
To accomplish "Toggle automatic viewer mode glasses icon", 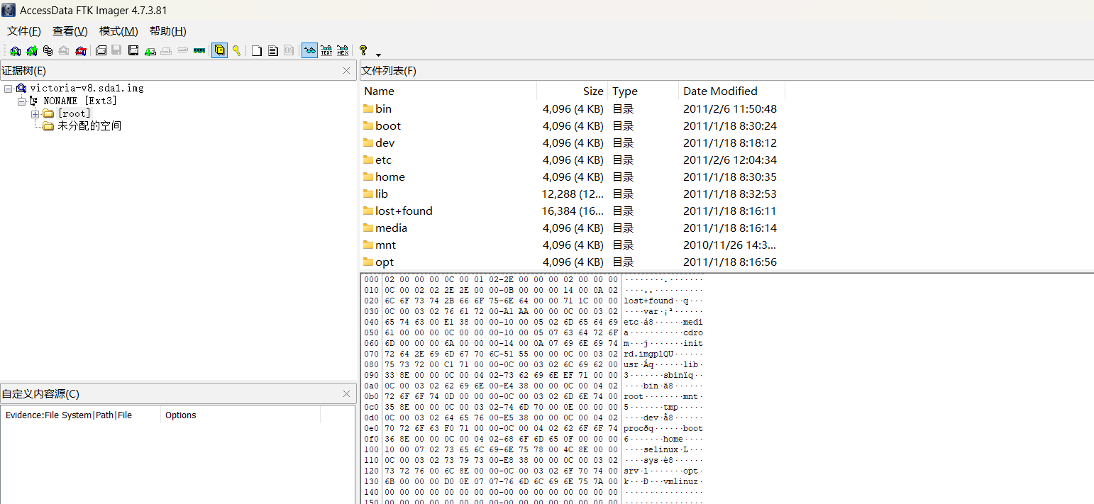I will 309,50.
